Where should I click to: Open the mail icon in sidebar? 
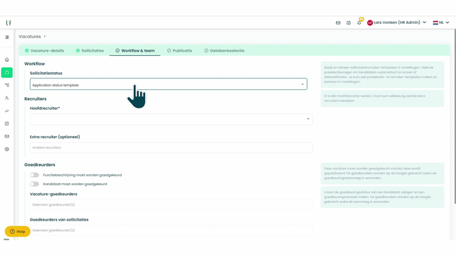(7, 136)
